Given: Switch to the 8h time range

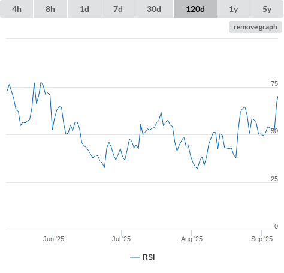Looking at the screenshot, I should [x=50, y=9].
